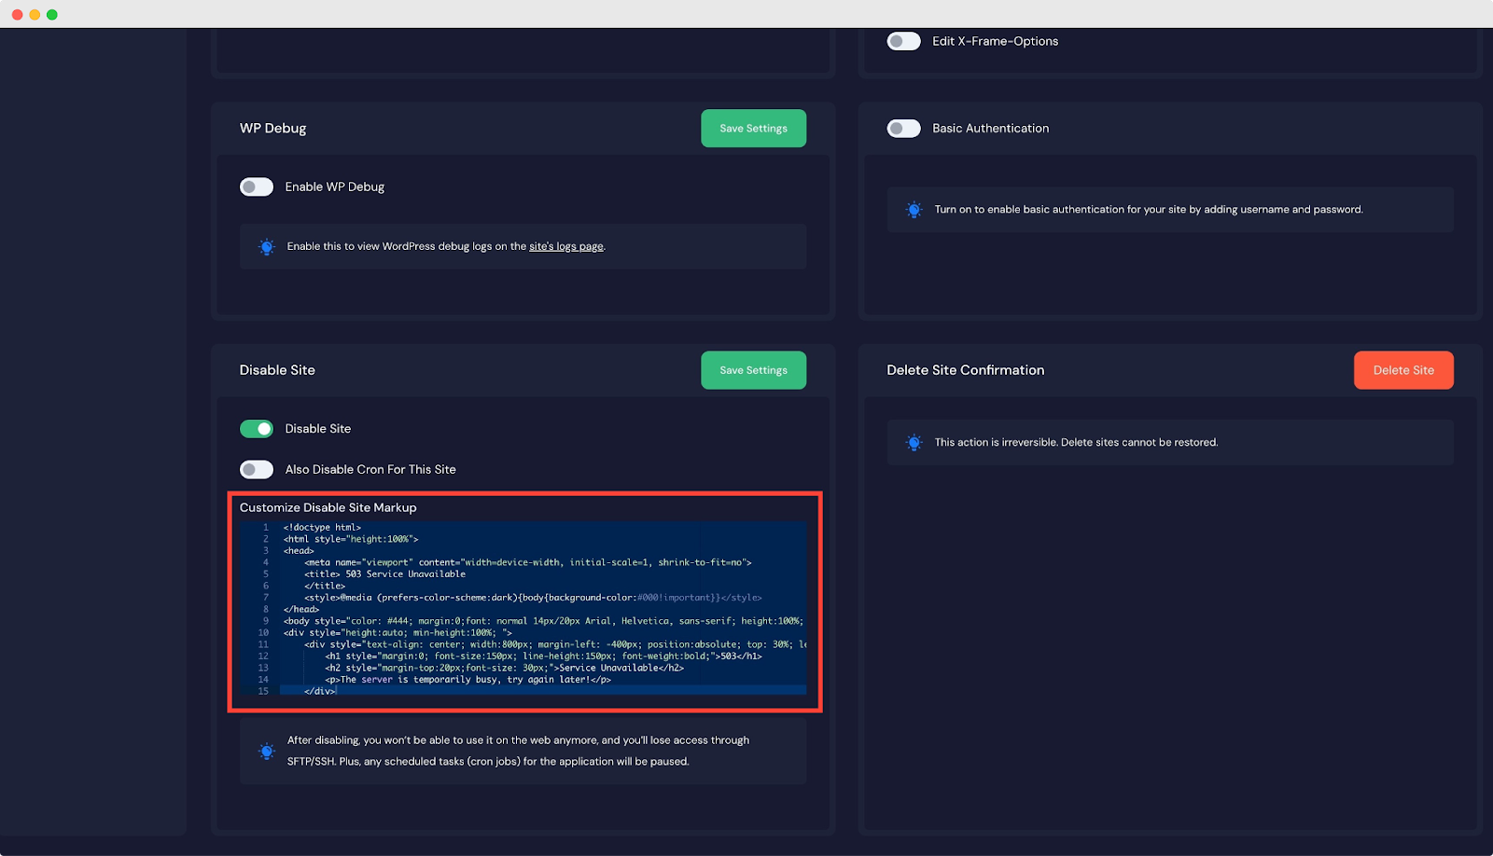Click the lightbulb icon in Delete Site Confirmation card
The width and height of the screenshot is (1493, 856).
click(914, 442)
